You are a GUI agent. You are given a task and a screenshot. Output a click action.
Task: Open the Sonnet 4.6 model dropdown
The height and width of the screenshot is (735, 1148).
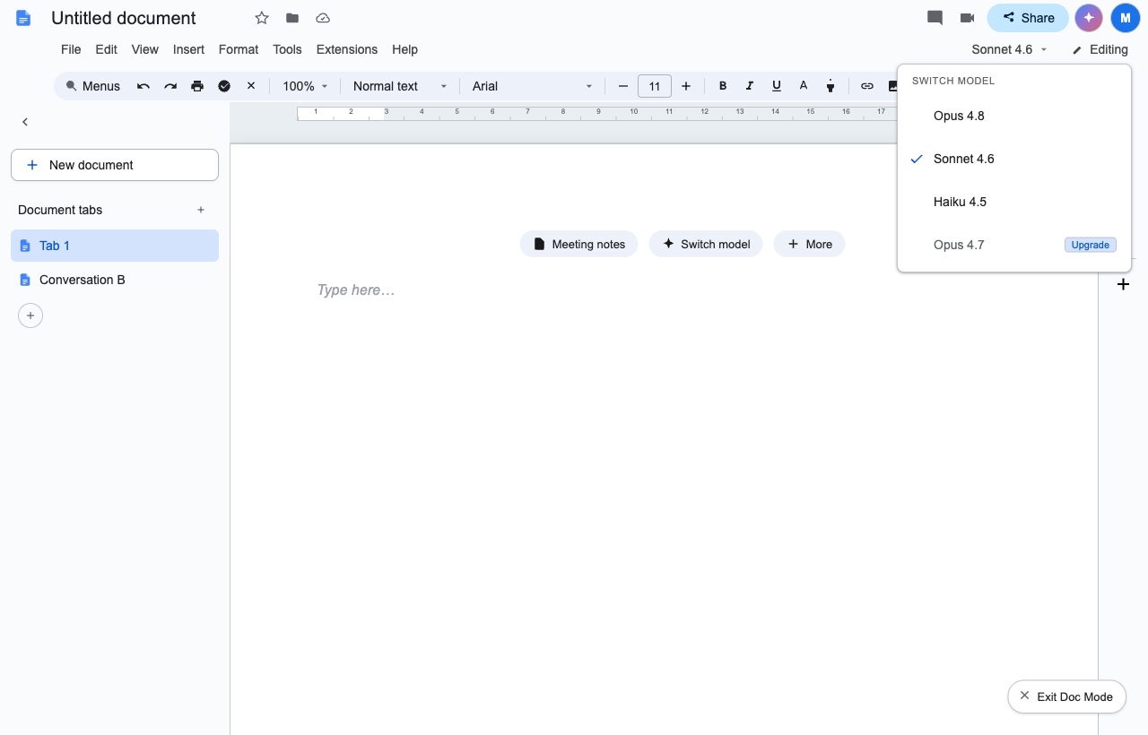pyautogui.click(x=1009, y=49)
